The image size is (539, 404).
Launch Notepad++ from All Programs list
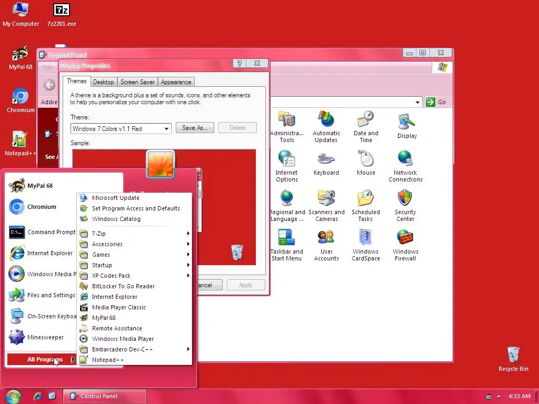coord(135,360)
